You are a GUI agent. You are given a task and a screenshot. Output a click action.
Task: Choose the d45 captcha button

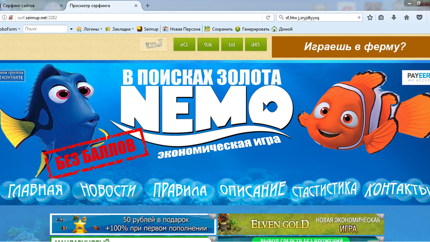256,44
